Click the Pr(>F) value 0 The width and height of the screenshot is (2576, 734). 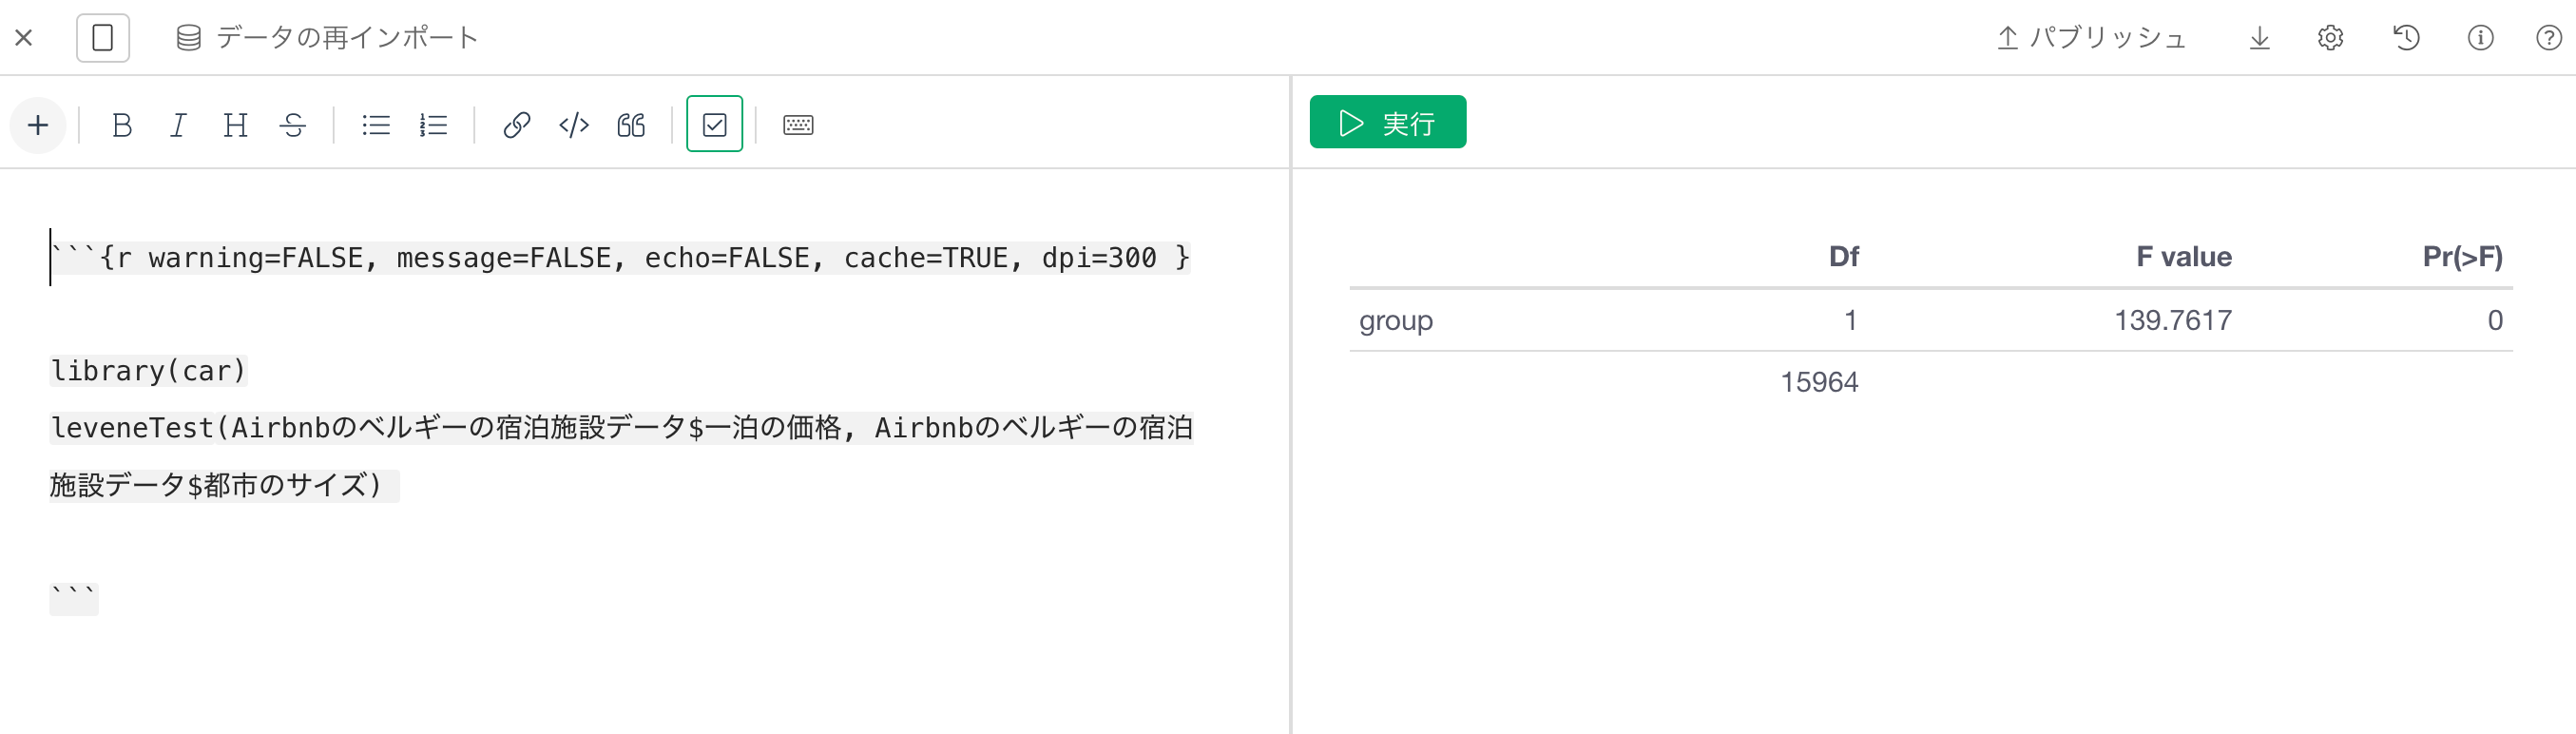(x=2495, y=320)
